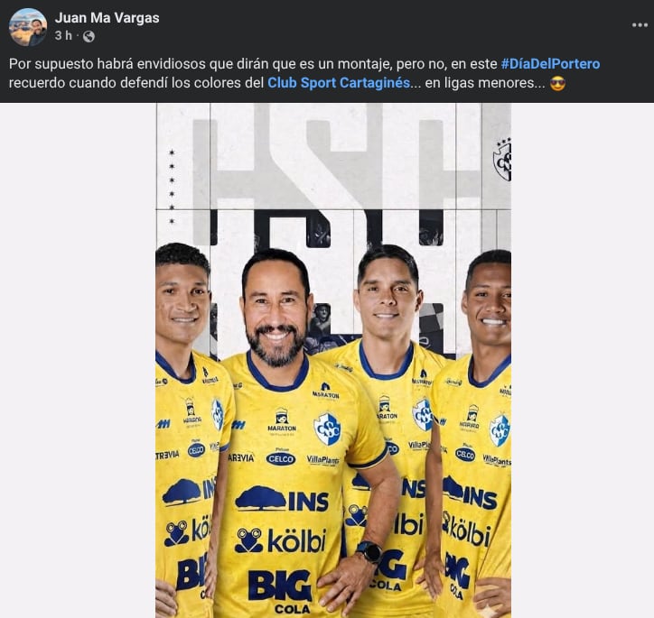Click the smartwatch on the bearded man's wrist

click(369, 552)
